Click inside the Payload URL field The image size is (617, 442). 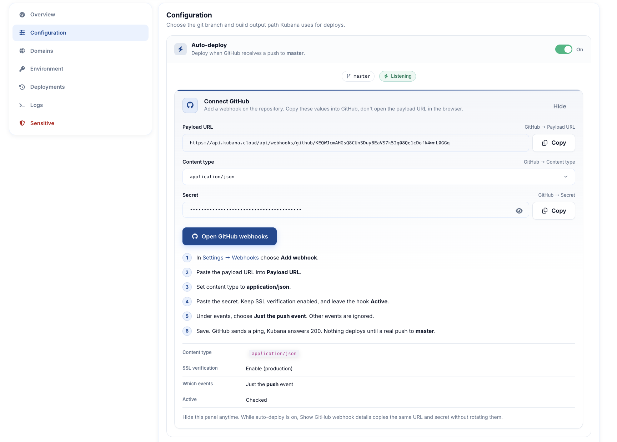click(356, 143)
